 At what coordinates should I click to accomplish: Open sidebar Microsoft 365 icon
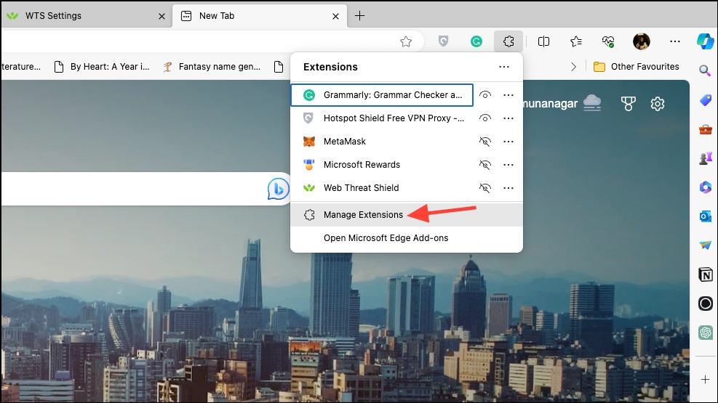[705, 187]
